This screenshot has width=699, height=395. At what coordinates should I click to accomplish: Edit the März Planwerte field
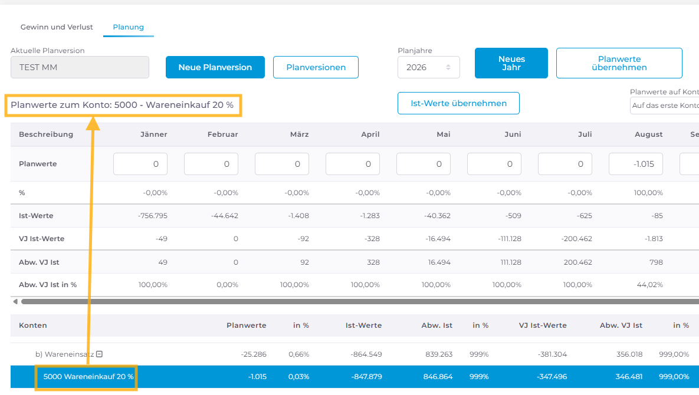[x=282, y=164]
